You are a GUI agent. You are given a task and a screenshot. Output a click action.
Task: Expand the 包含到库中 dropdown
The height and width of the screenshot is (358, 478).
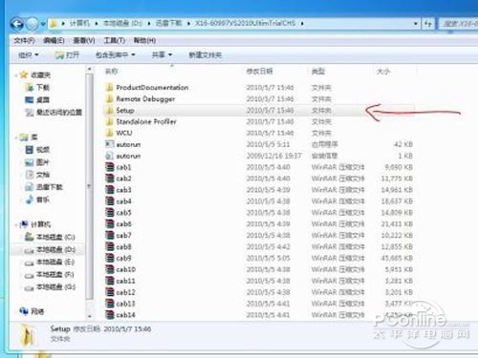[116, 55]
